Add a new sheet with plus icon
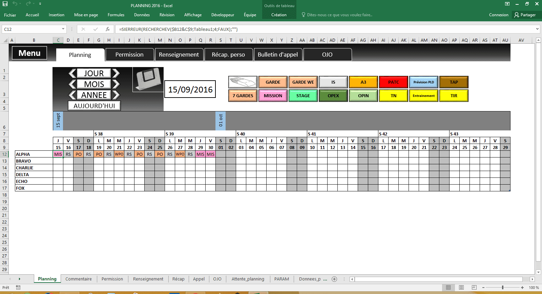The height and width of the screenshot is (294, 542). 334,279
